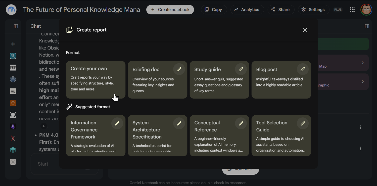Choose the Study guide format card
The width and height of the screenshot is (377, 186).
(x=219, y=80)
